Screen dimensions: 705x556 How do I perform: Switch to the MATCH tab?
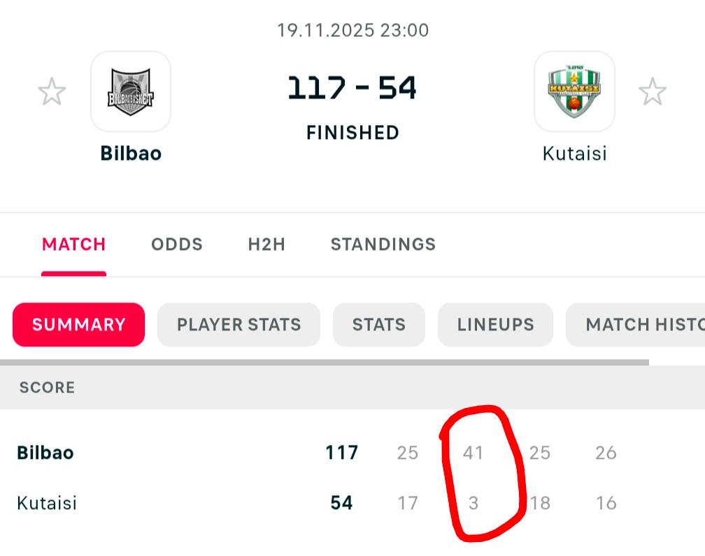click(x=73, y=244)
